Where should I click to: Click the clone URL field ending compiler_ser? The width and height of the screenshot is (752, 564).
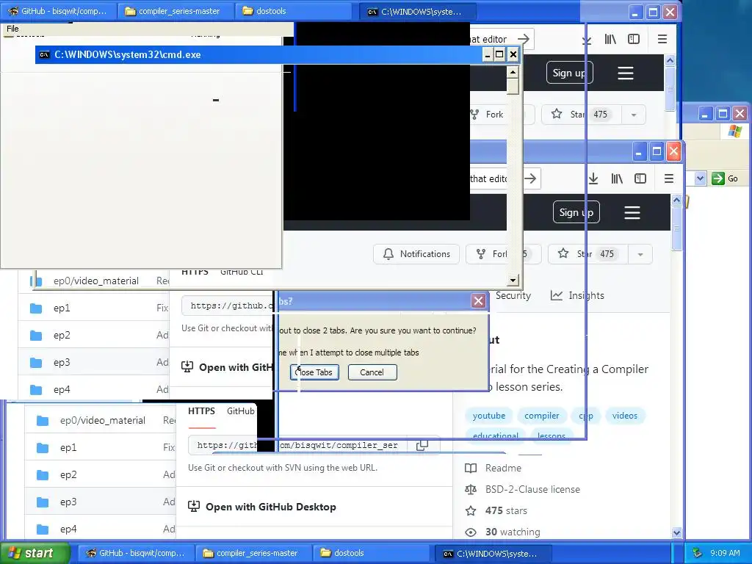[297, 446]
